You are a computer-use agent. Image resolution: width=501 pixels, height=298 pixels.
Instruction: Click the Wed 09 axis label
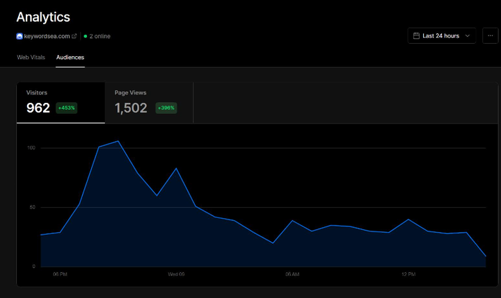[x=176, y=274]
